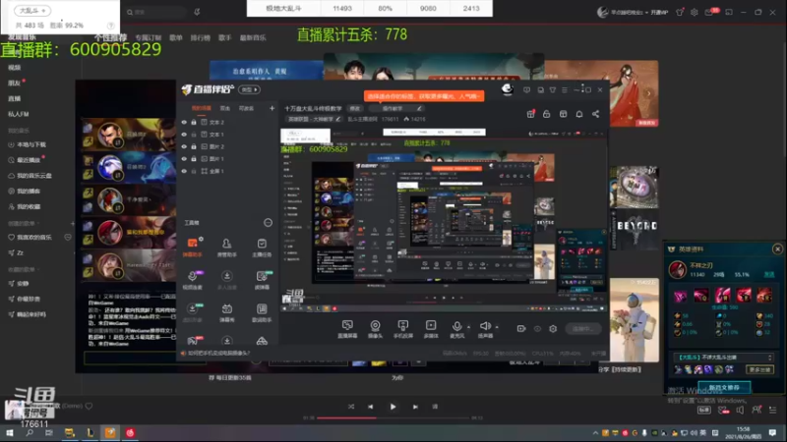Image resolution: width=787 pixels, height=442 pixels.
Task: Click 修改 button beside stream title
Action: click(x=355, y=108)
